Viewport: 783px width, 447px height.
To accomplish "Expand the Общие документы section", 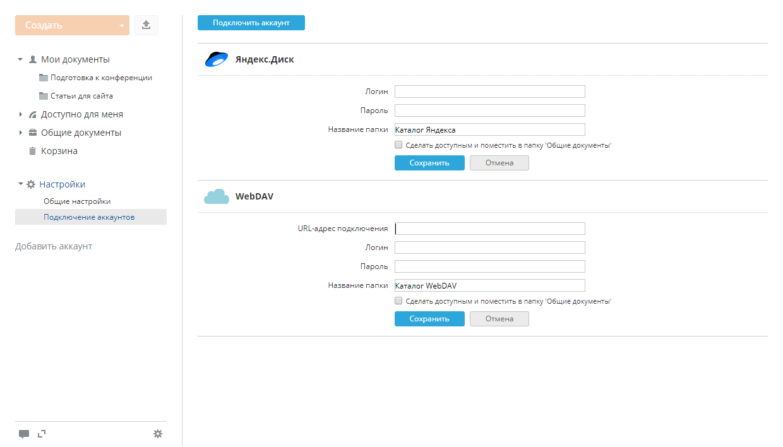I will (20, 133).
